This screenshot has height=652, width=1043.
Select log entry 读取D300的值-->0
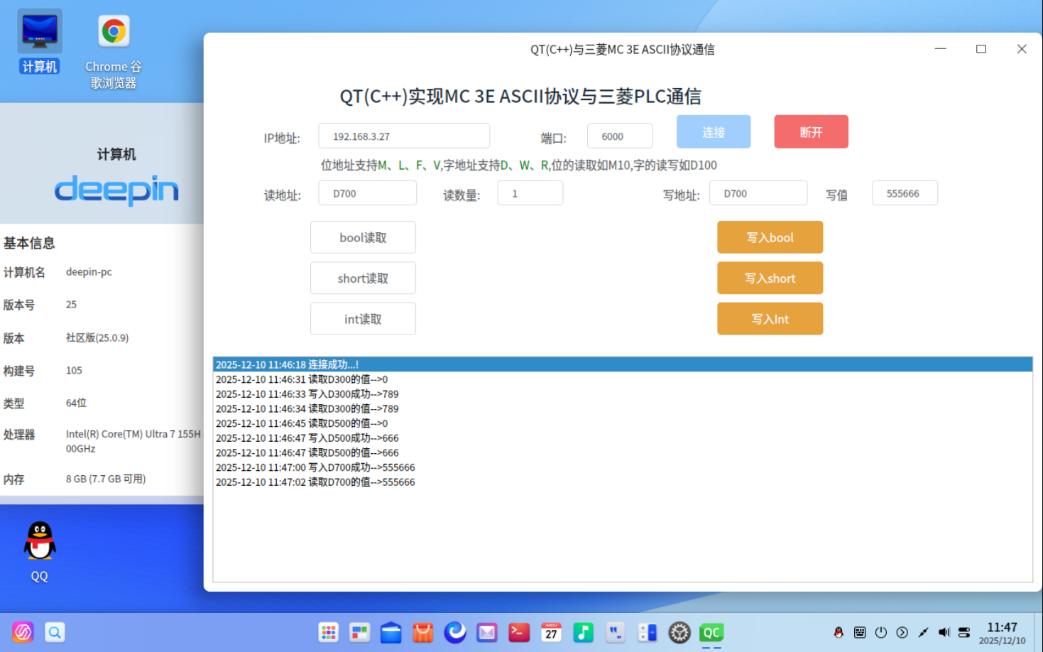(x=623, y=379)
